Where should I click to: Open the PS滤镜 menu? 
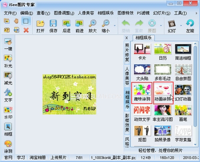click(x=143, y=13)
